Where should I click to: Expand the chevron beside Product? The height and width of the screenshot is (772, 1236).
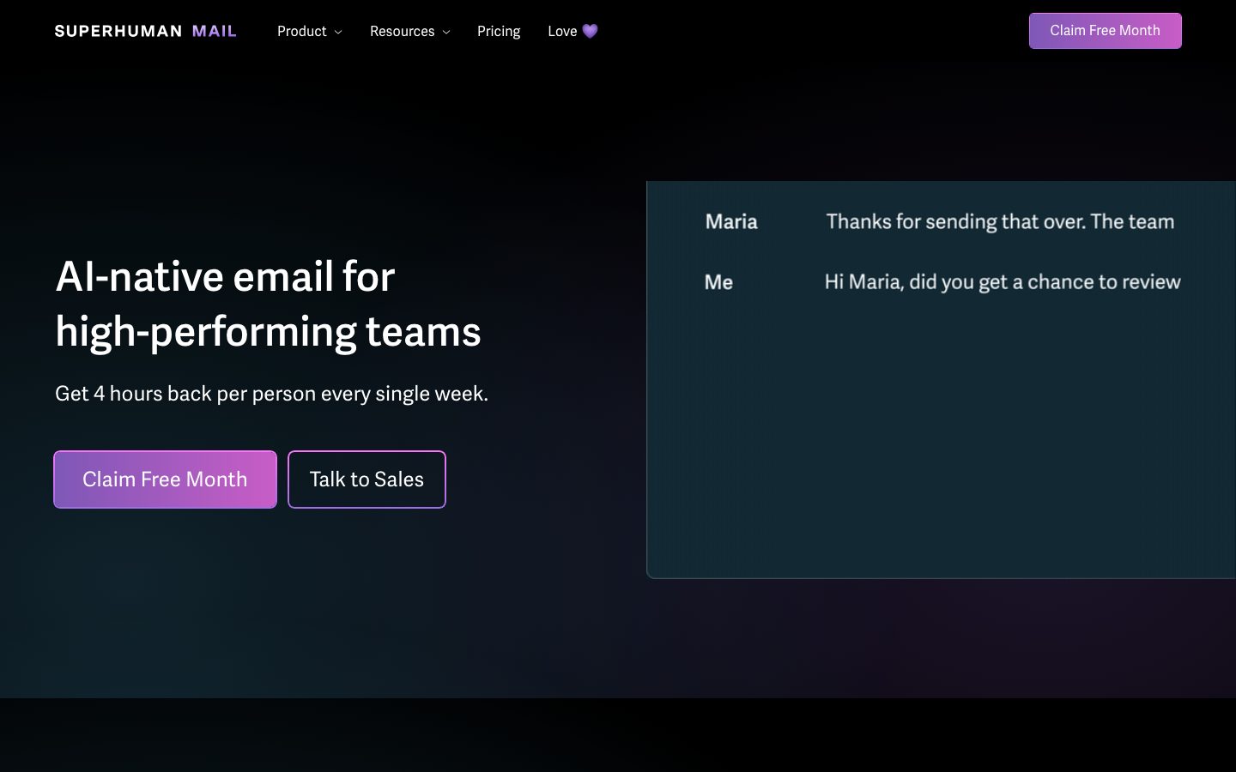(338, 32)
